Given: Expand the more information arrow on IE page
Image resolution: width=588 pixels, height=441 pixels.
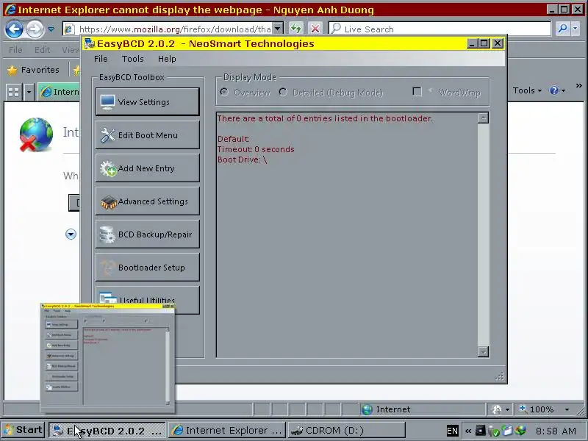Looking at the screenshot, I should click(71, 234).
